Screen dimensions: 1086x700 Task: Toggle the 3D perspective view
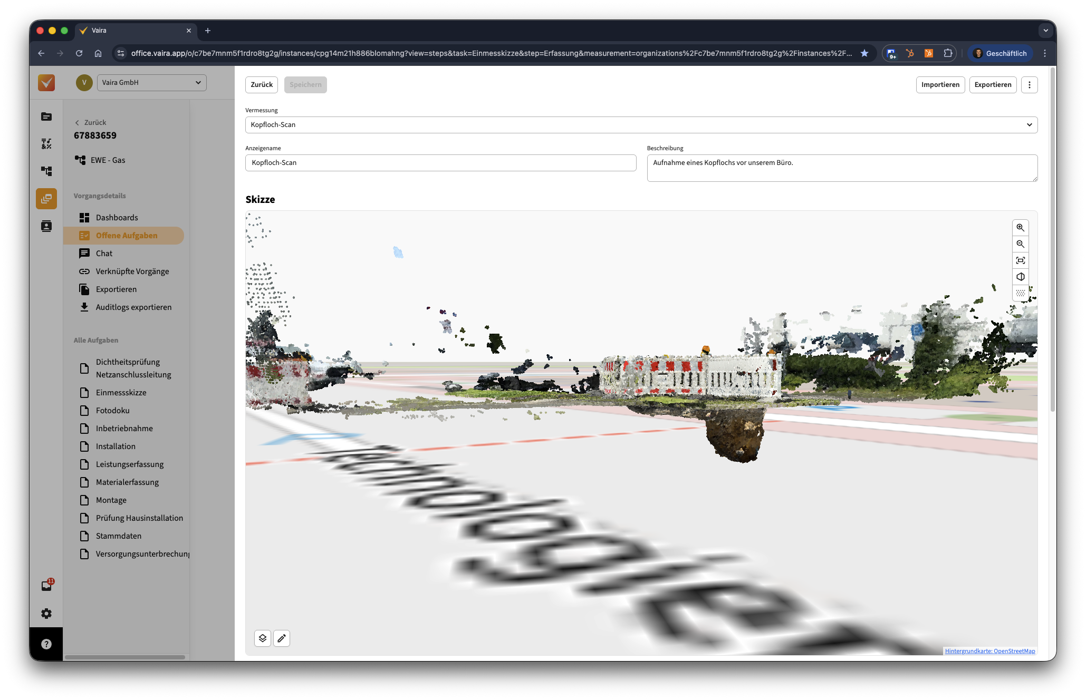coord(1020,277)
